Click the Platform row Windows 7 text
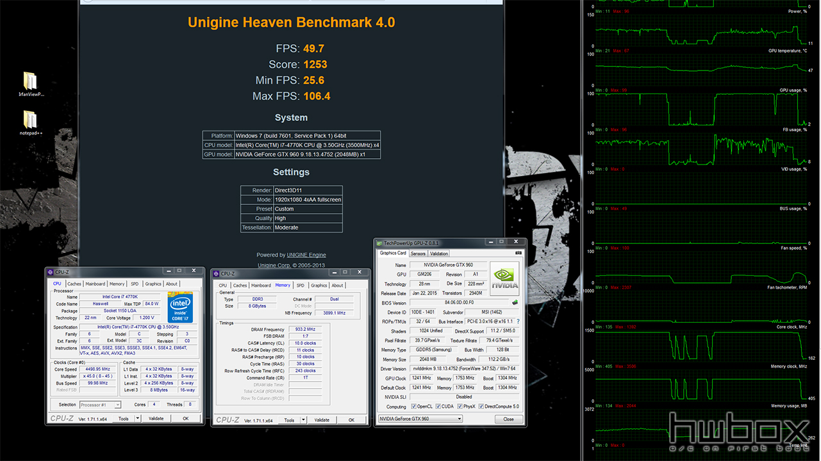The height and width of the screenshot is (461, 821). 291,136
